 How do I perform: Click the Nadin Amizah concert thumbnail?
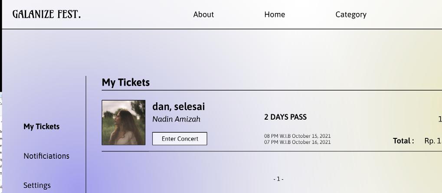click(x=124, y=122)
